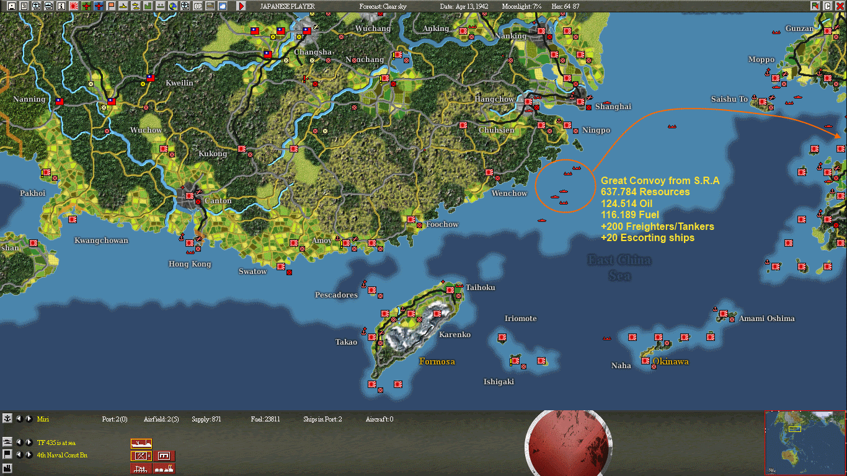The width and height of the screenshot is (847, 476).
Task: Click the Hong Kong label on map
Action: coord(190,264)
